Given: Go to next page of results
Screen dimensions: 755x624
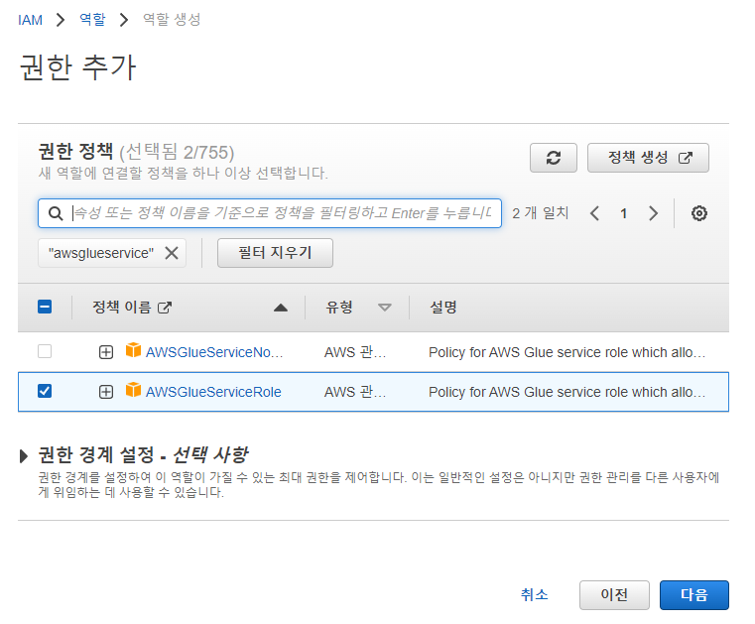Looking at the screenshot, I should coord(653,213).
